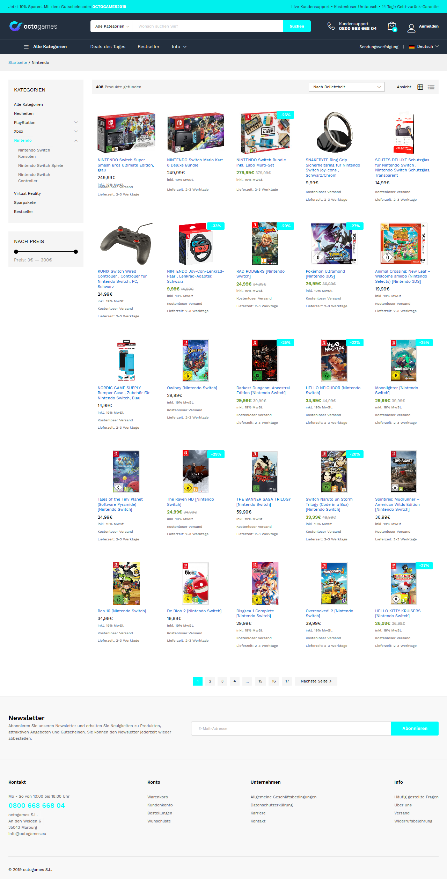Expand the PlayStation category
The width and height of the screenshot is (447, 879).
76,123
